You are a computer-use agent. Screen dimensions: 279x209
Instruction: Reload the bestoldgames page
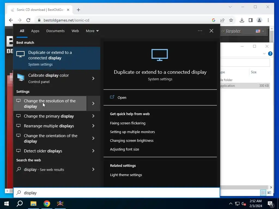pyautogui.click(x=28, y=20)
